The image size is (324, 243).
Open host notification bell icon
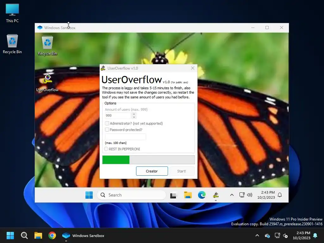tap(315, 235)
